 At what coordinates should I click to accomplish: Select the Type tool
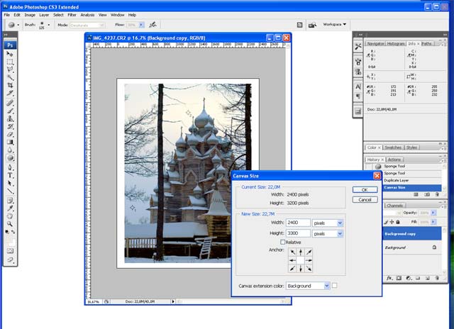pyautogui.click(x=11, y=174)
